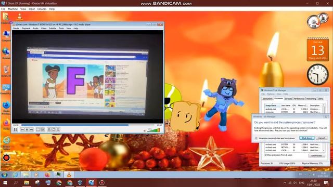Open VLC shortcut on desktop
The width and height of the screenshot is (333, 187).
(x=20, y=16)
